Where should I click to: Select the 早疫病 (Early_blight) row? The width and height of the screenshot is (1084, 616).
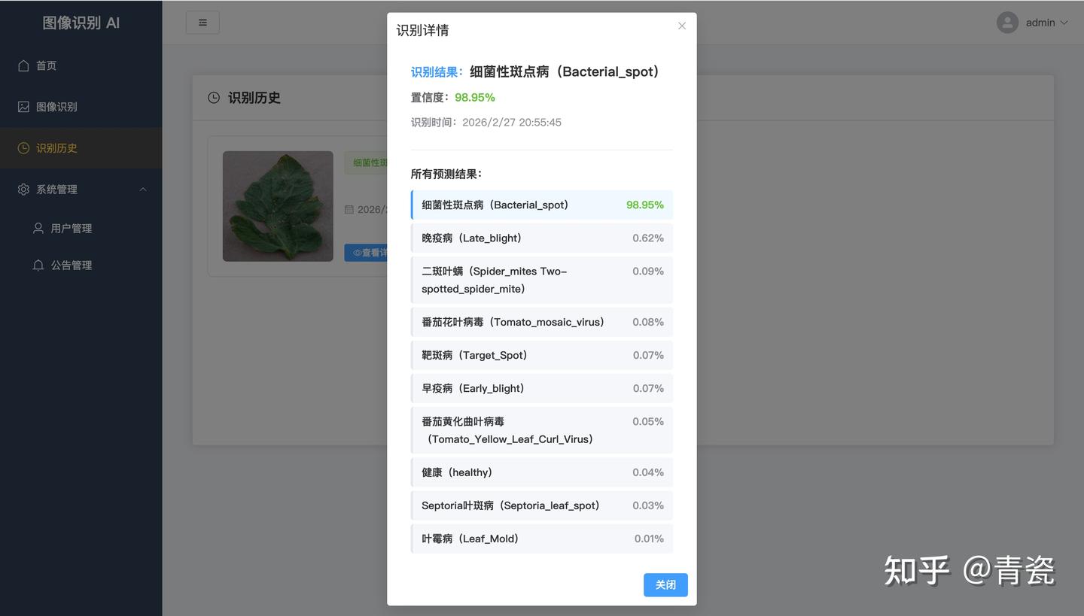[542, 388]
